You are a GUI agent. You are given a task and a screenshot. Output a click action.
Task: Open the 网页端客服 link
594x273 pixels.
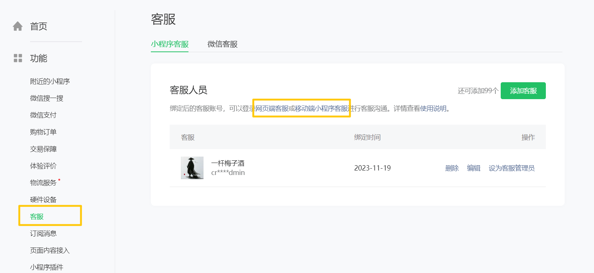click(272, 109)
